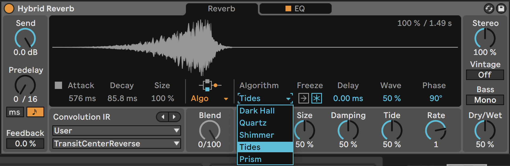Click the Attack value 576 ms
Screen dimensions: 510x166
coord(82,98)
